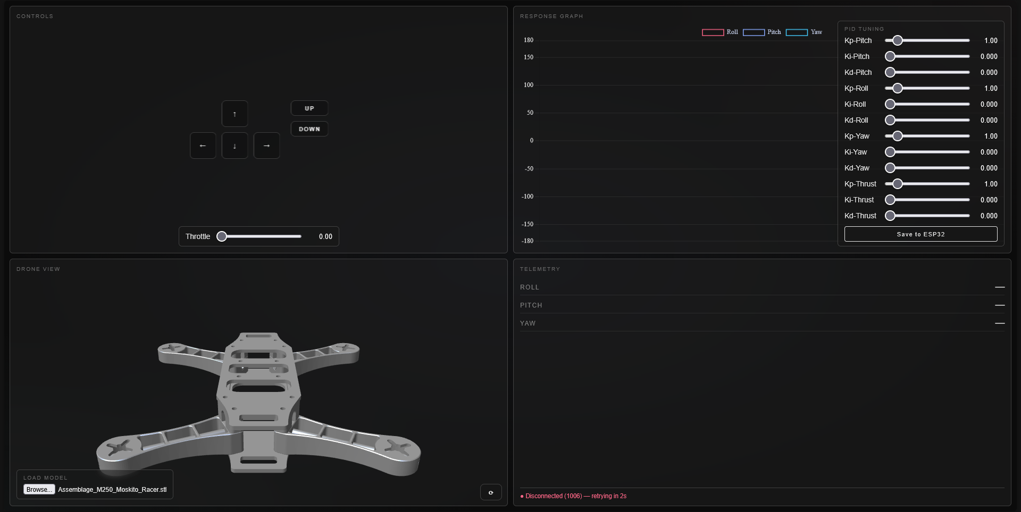Toggle the Pitch legend in the graph
The height and width of the screenshot is (512, 1021).
[761, 32]
